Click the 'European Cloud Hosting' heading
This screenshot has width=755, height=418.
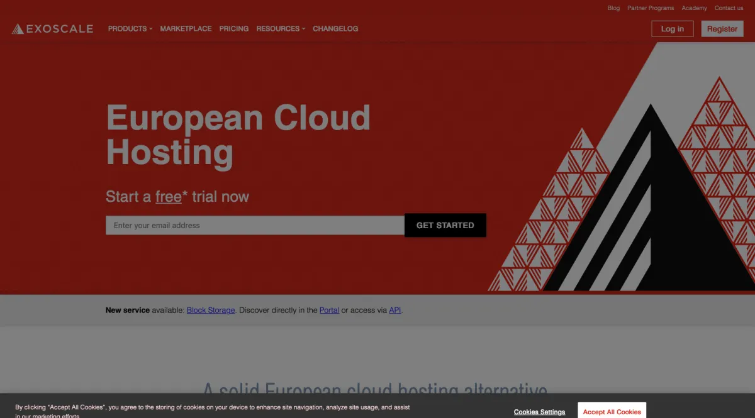pos(238,135)
